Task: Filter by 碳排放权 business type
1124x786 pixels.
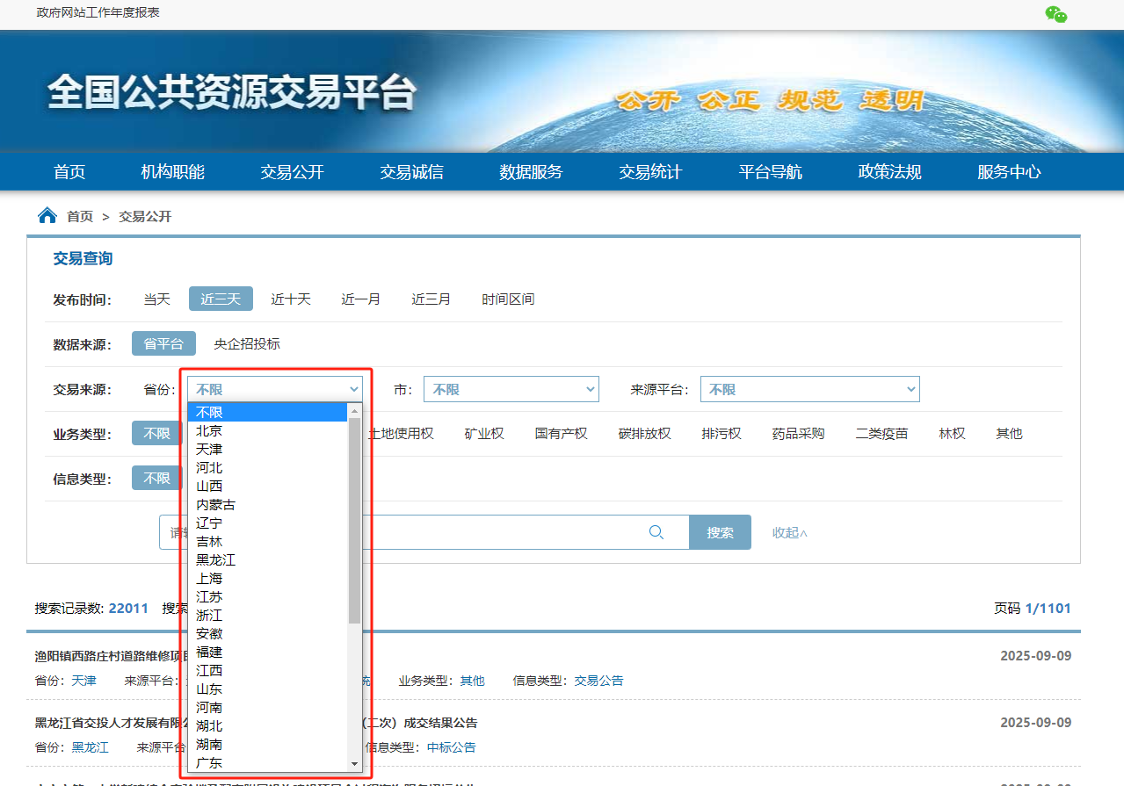Action: tap(645, 433)
